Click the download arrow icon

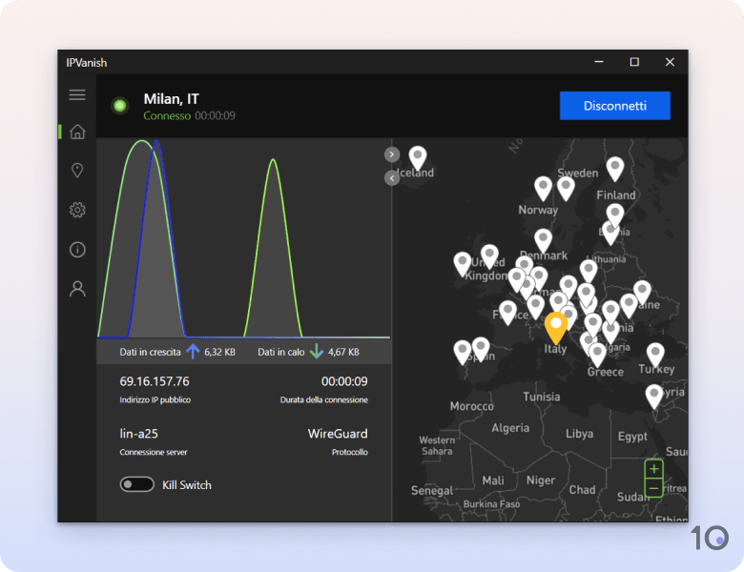click(x=316, y=352)
